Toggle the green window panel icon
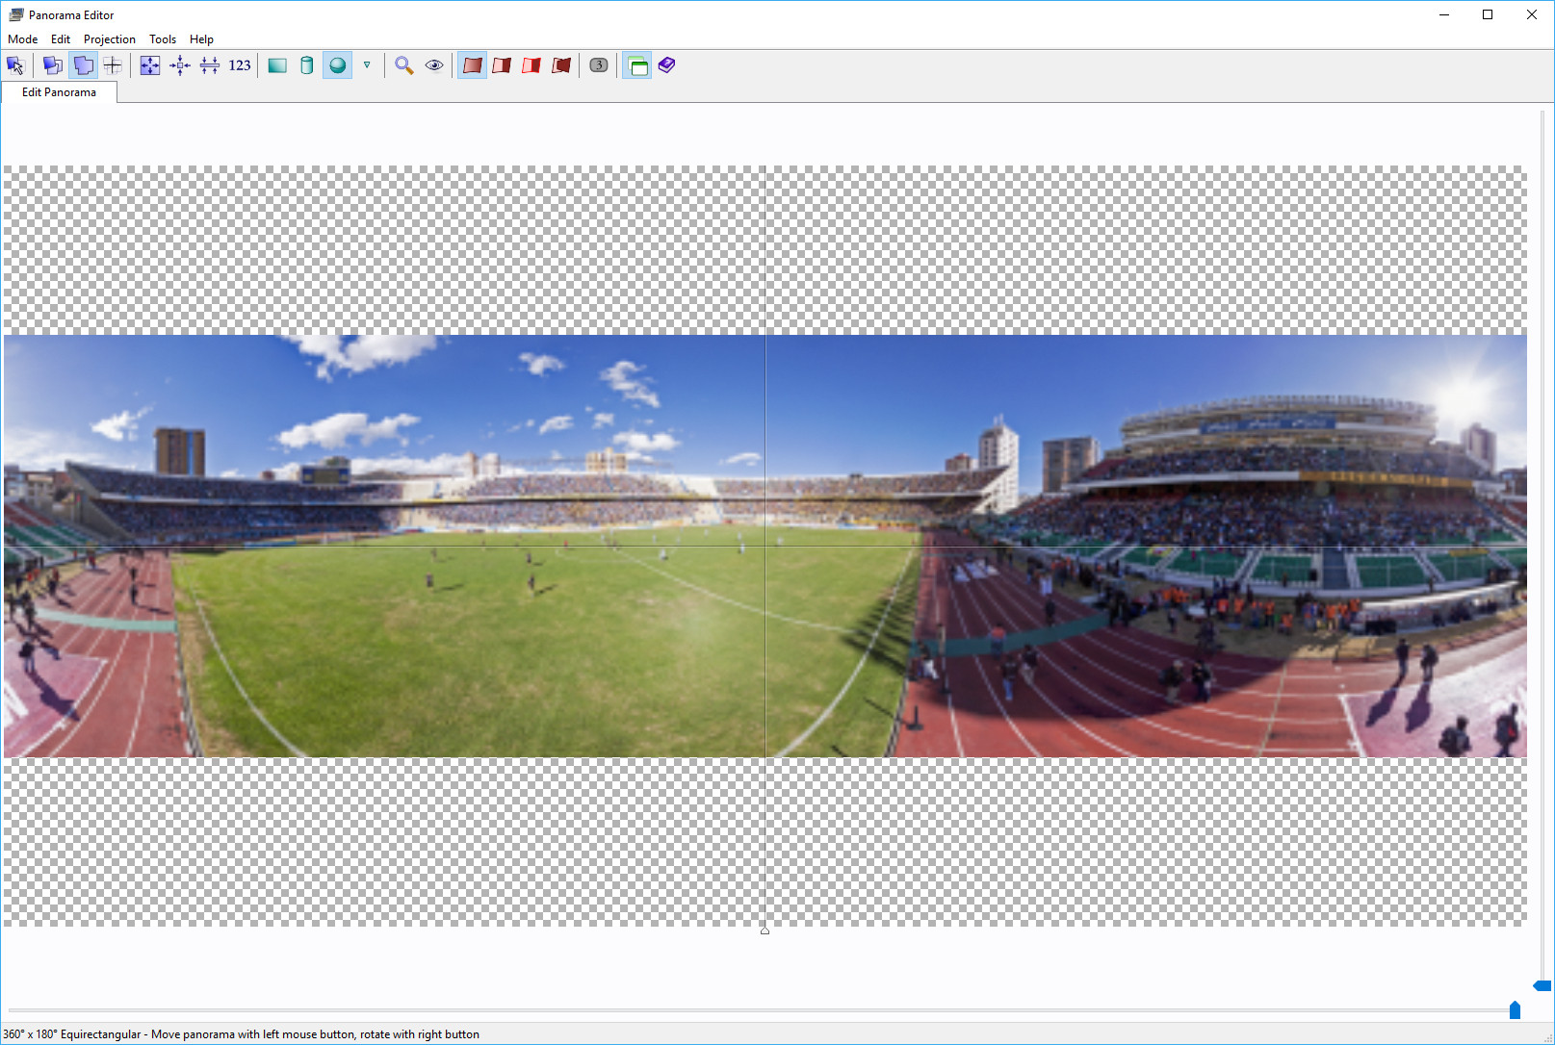This screenshot has height=1045, width=1555. [x=636, y=65]
